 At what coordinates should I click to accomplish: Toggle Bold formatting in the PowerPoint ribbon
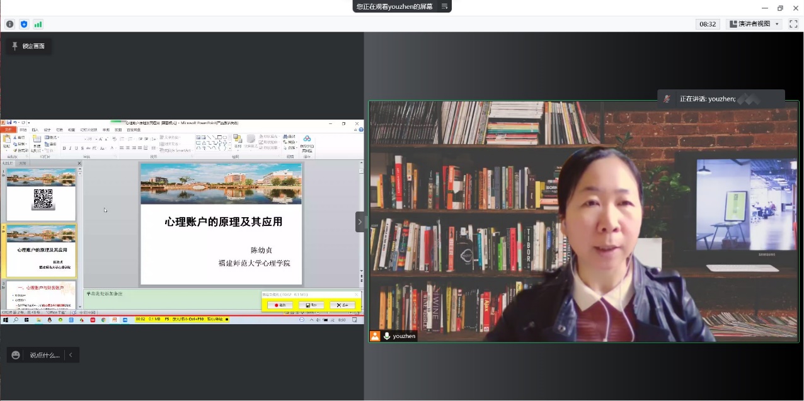64,149
